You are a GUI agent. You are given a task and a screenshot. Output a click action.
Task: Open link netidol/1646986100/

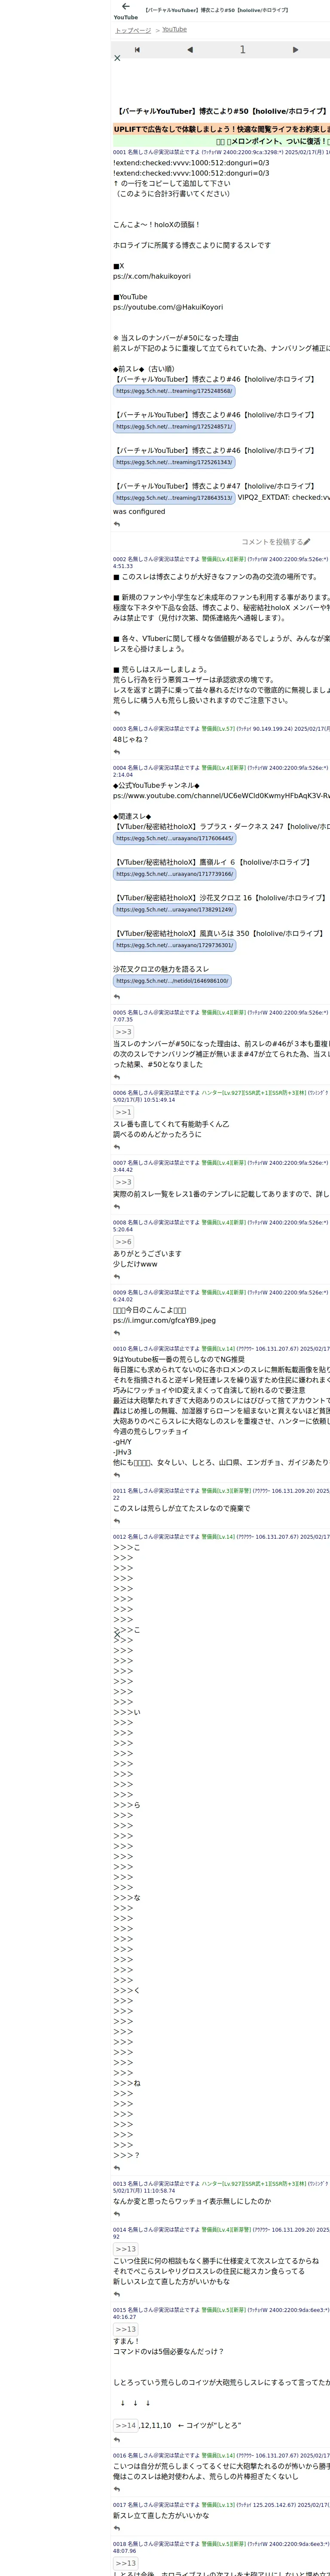coord(172,981)
